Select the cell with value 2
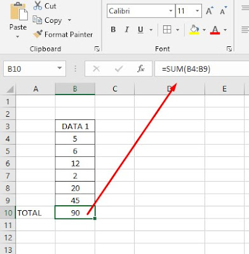249x254 pixels. (75, 175)
